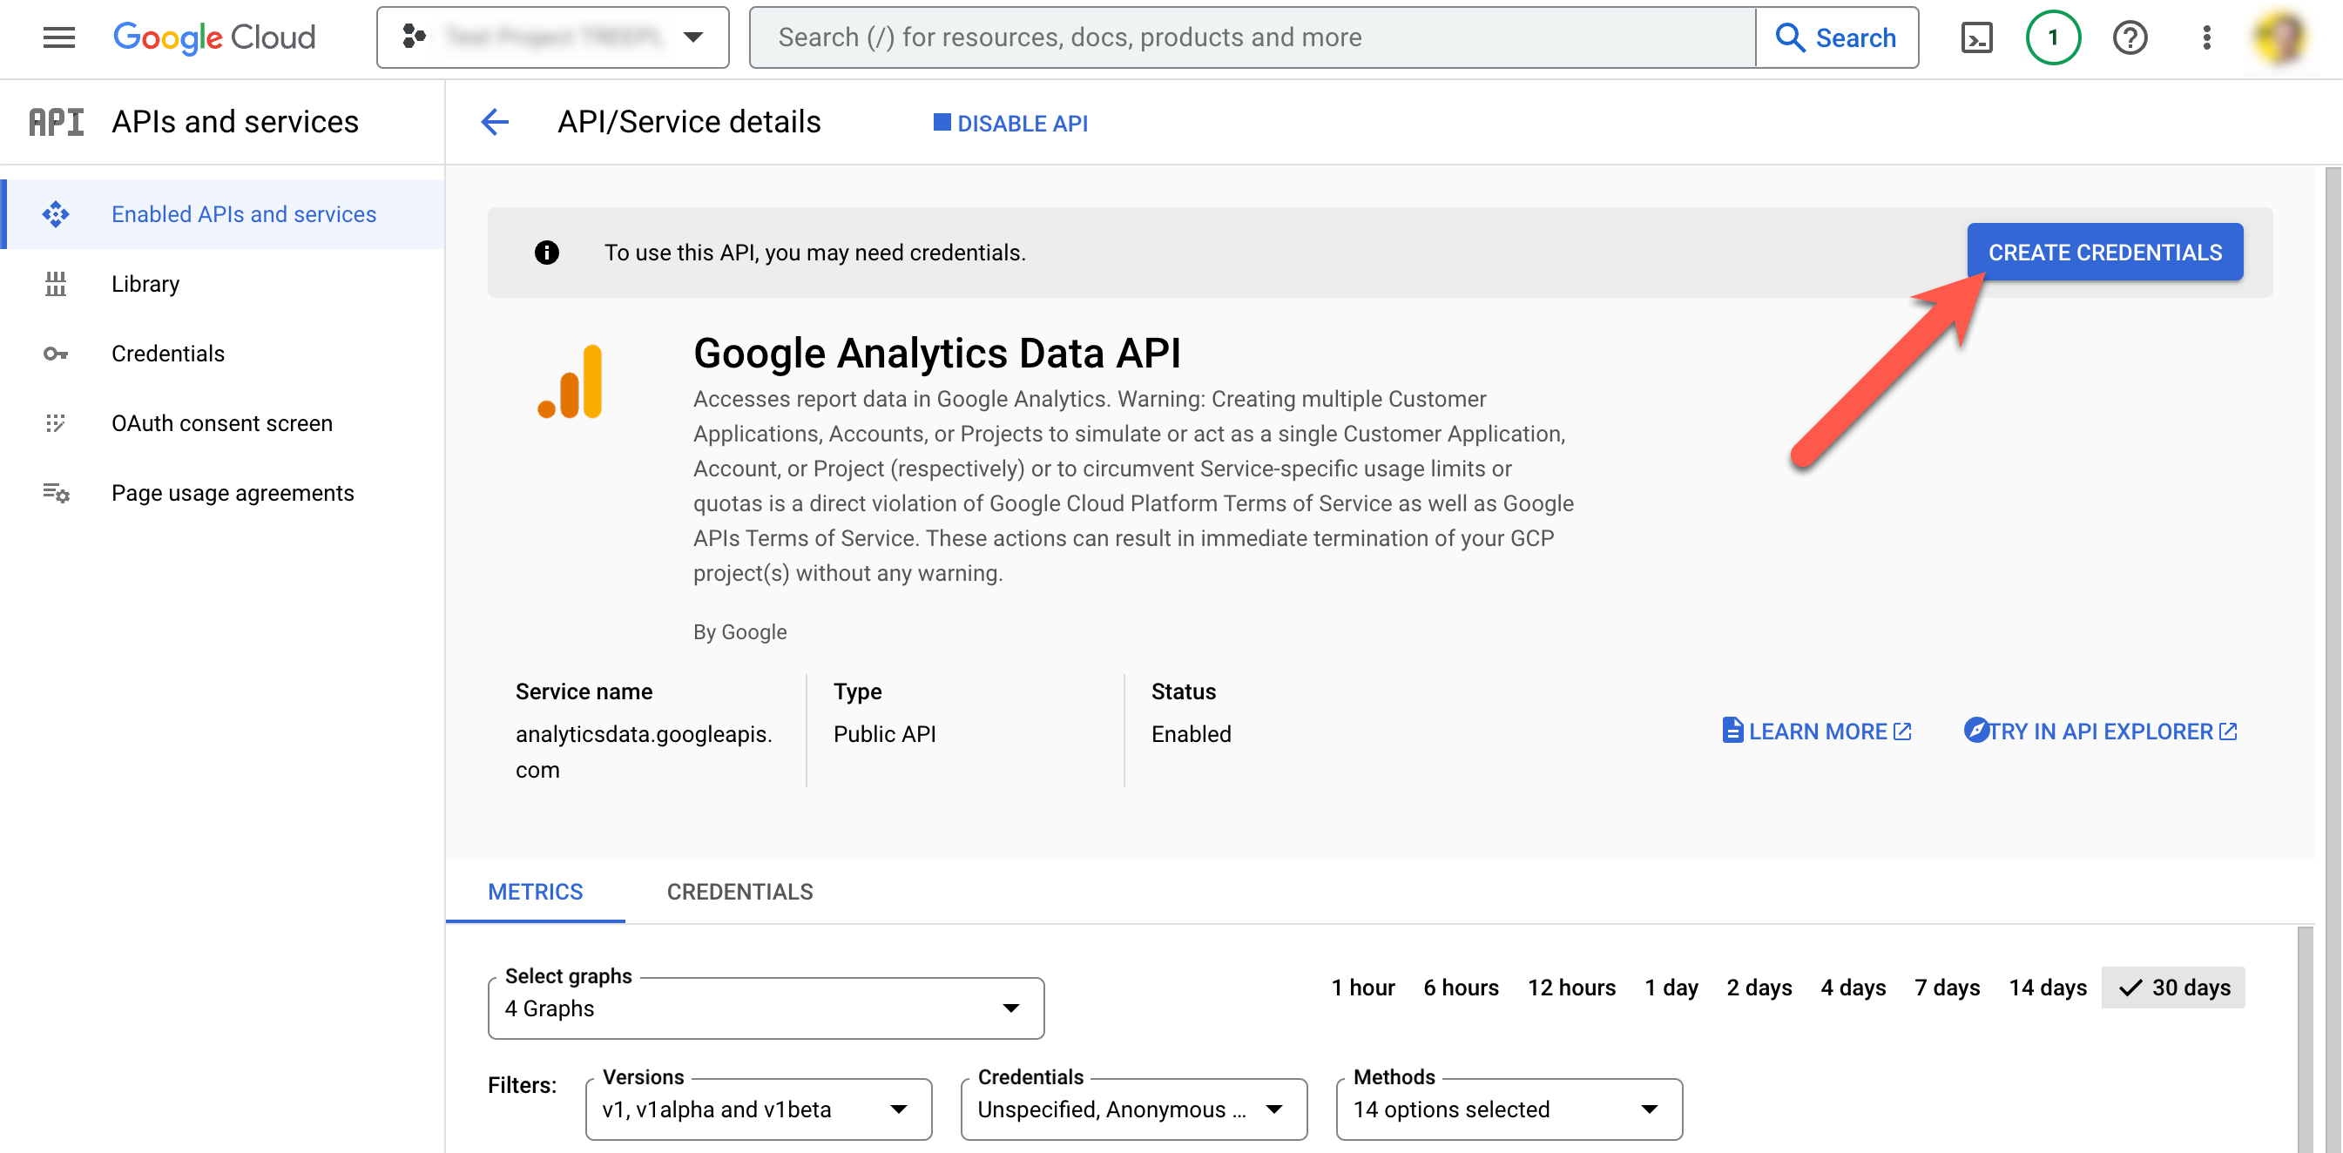The width and height of the screenshot is (2343, 1153).
Task: Select the 1 day time range
Action: [x=1671, y=988]
